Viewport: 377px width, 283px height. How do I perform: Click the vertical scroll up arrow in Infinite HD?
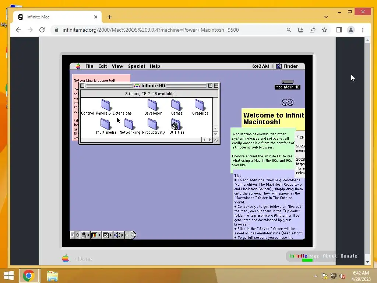tap(215, 129)
